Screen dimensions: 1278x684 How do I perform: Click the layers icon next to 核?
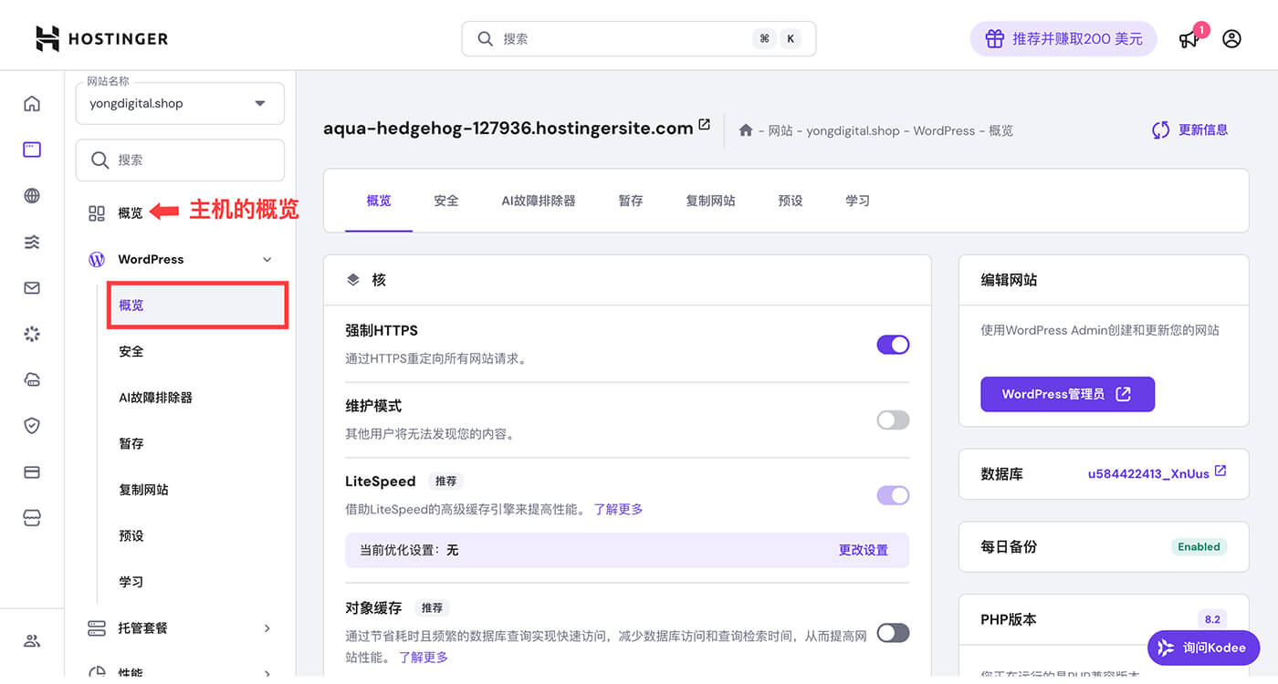coord(353,280)
